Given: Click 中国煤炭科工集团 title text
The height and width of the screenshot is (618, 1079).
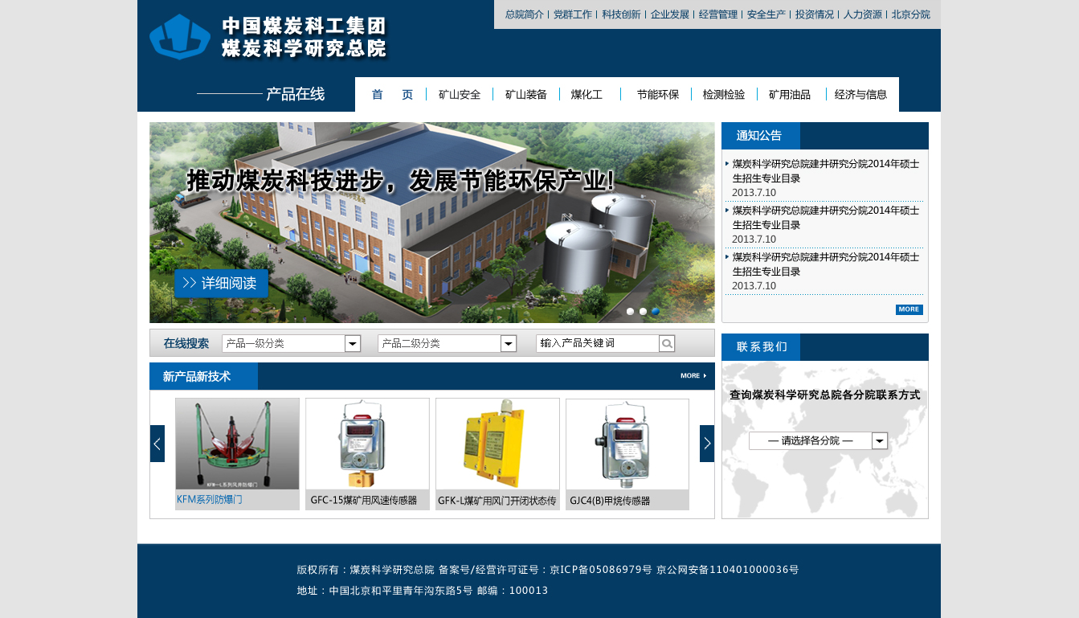Looking at the screenshot, I should point(304,27).
